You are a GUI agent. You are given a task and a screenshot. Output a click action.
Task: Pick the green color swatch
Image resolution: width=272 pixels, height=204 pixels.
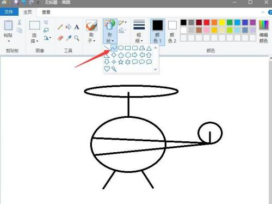pos(230,22)
